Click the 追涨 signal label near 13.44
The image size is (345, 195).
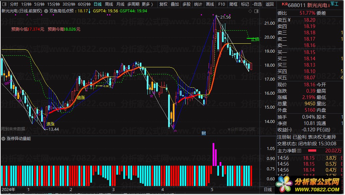[50, 124]
